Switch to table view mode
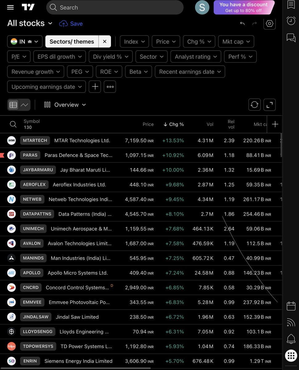Viewport: 299px width, 370px height. point(13,105)
